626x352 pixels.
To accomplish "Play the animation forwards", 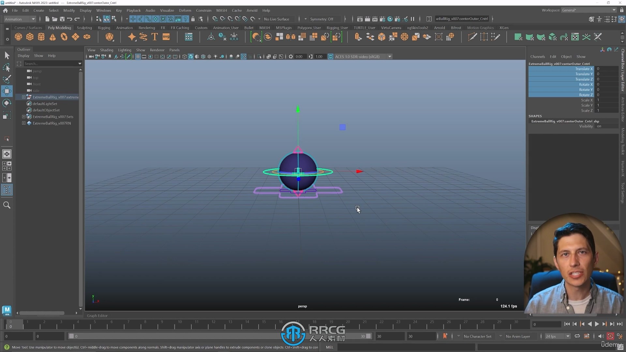I will (597, 324).
